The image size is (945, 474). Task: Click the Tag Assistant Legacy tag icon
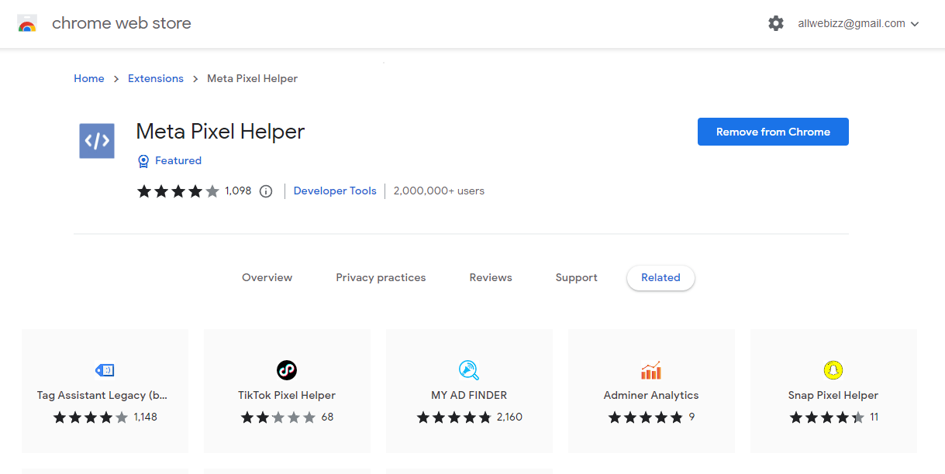pyautogui.click(x=105, y=370)
